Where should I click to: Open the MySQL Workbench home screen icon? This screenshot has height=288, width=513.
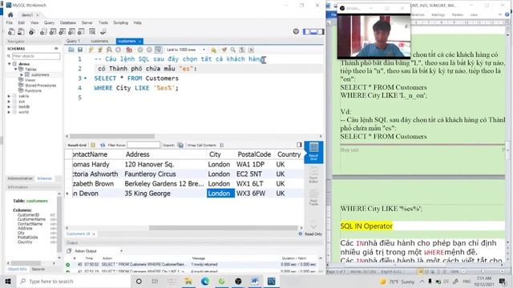tap(10, 15)
